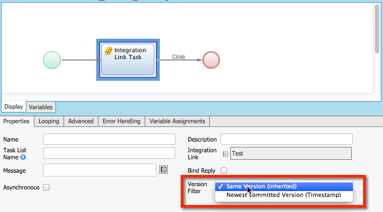Open the Error Handling tab
Screen dimensions: 383x212
(122, 121)
